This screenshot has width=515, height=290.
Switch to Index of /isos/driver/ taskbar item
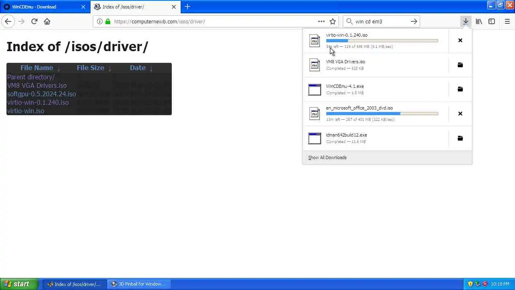75,284
